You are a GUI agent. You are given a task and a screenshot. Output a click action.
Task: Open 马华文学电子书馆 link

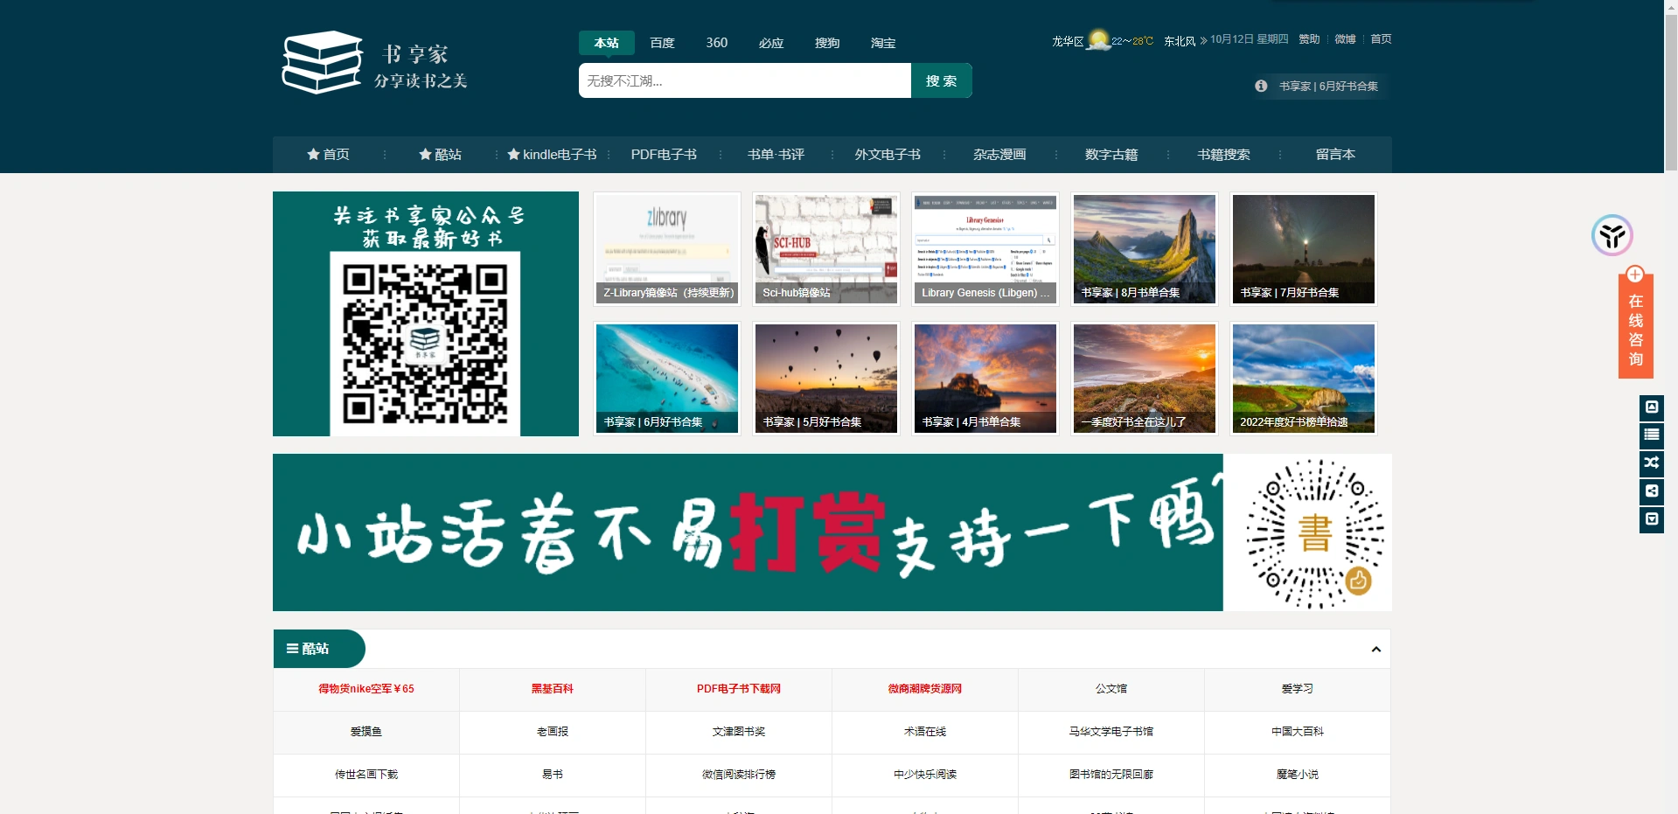[x=1111, y=732]
